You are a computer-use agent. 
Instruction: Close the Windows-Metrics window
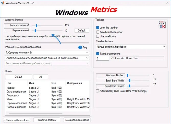(x=167, y=3)
